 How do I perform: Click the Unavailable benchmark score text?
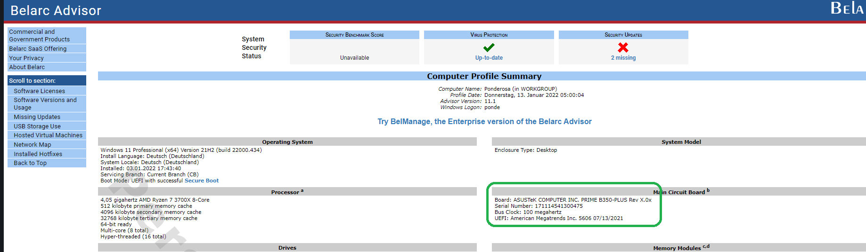click(354, 58)
